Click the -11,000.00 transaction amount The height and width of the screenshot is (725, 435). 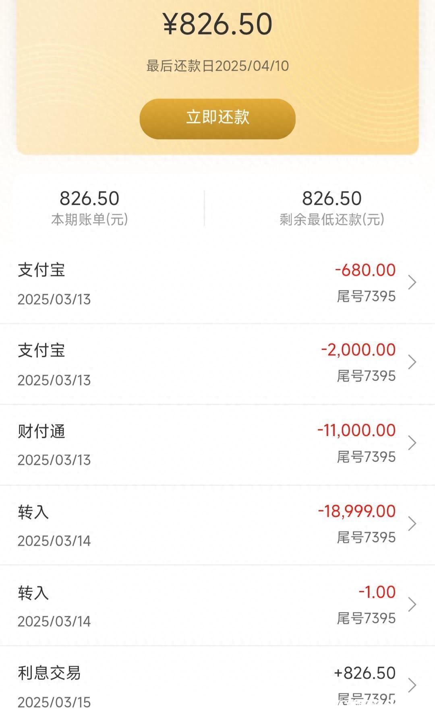point(356,430)
